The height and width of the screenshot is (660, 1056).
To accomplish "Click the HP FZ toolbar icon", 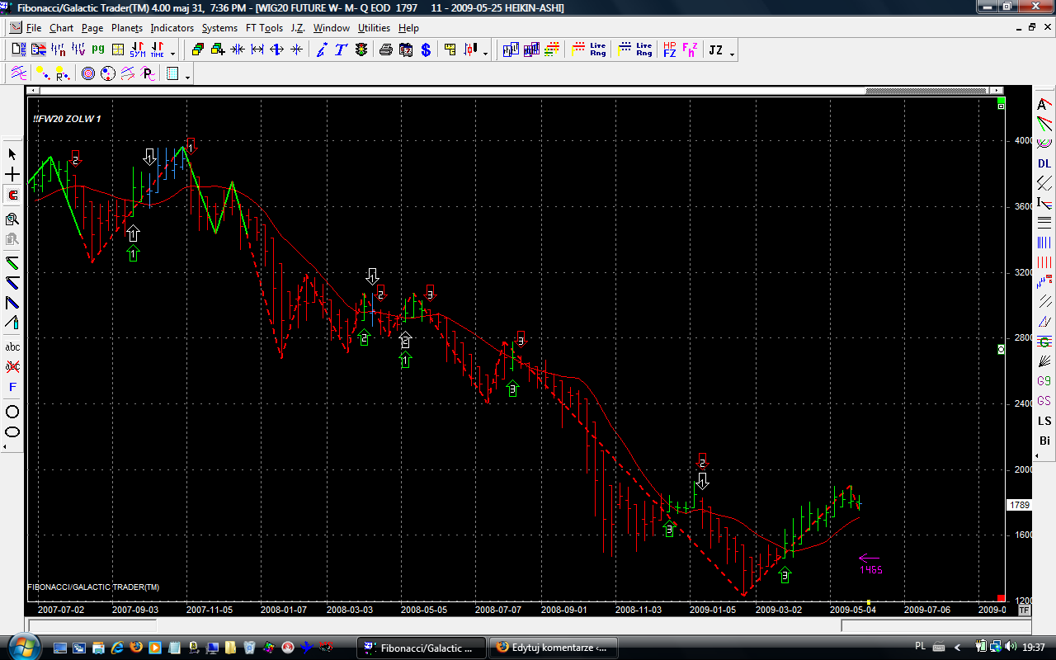I will [669, 50].
